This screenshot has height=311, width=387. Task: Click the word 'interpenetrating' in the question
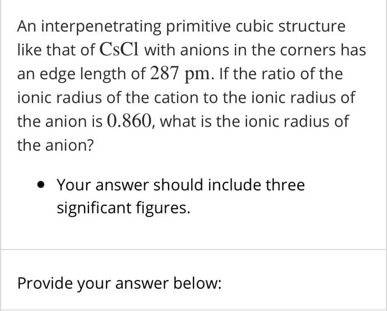point(101,27)
